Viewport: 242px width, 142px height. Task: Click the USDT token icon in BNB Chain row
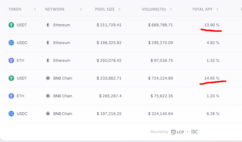tap(11, 78)
